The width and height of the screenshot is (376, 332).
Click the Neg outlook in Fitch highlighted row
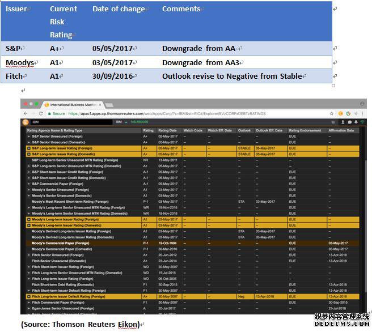(241, 296)
